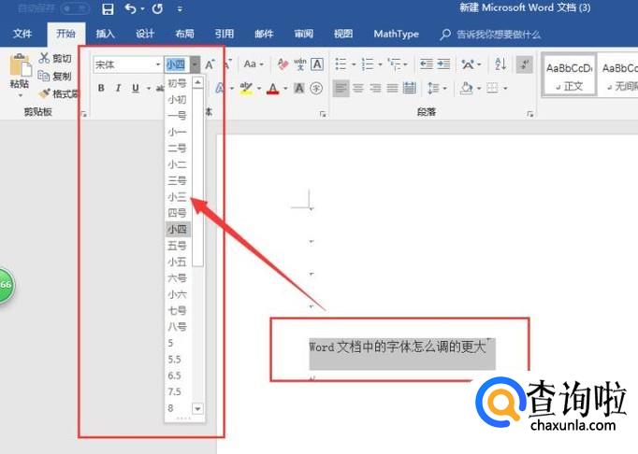Apply character border A icon

tap(317, 64)
